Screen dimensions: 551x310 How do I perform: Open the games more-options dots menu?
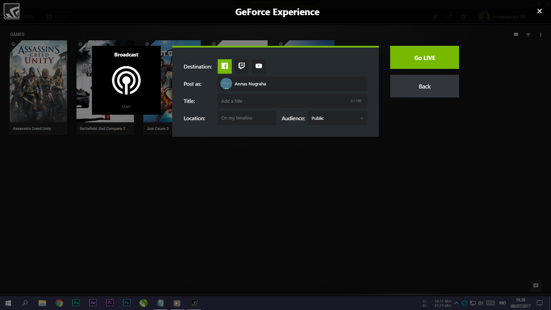point(541,34)
